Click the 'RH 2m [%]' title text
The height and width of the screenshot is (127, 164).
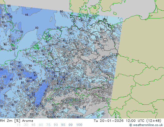pos(10,121)
